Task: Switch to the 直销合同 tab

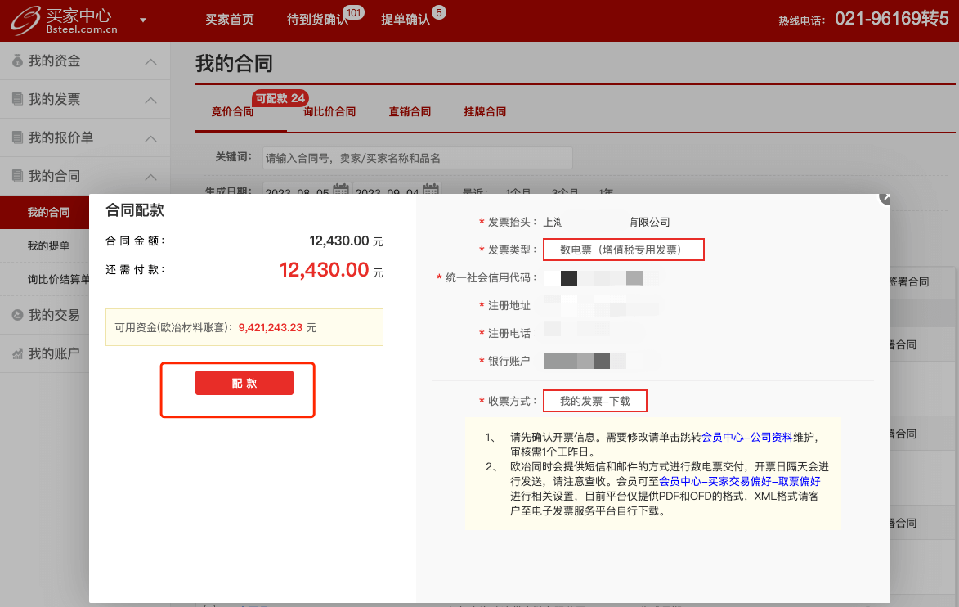Action: click(x=410, y=112)
